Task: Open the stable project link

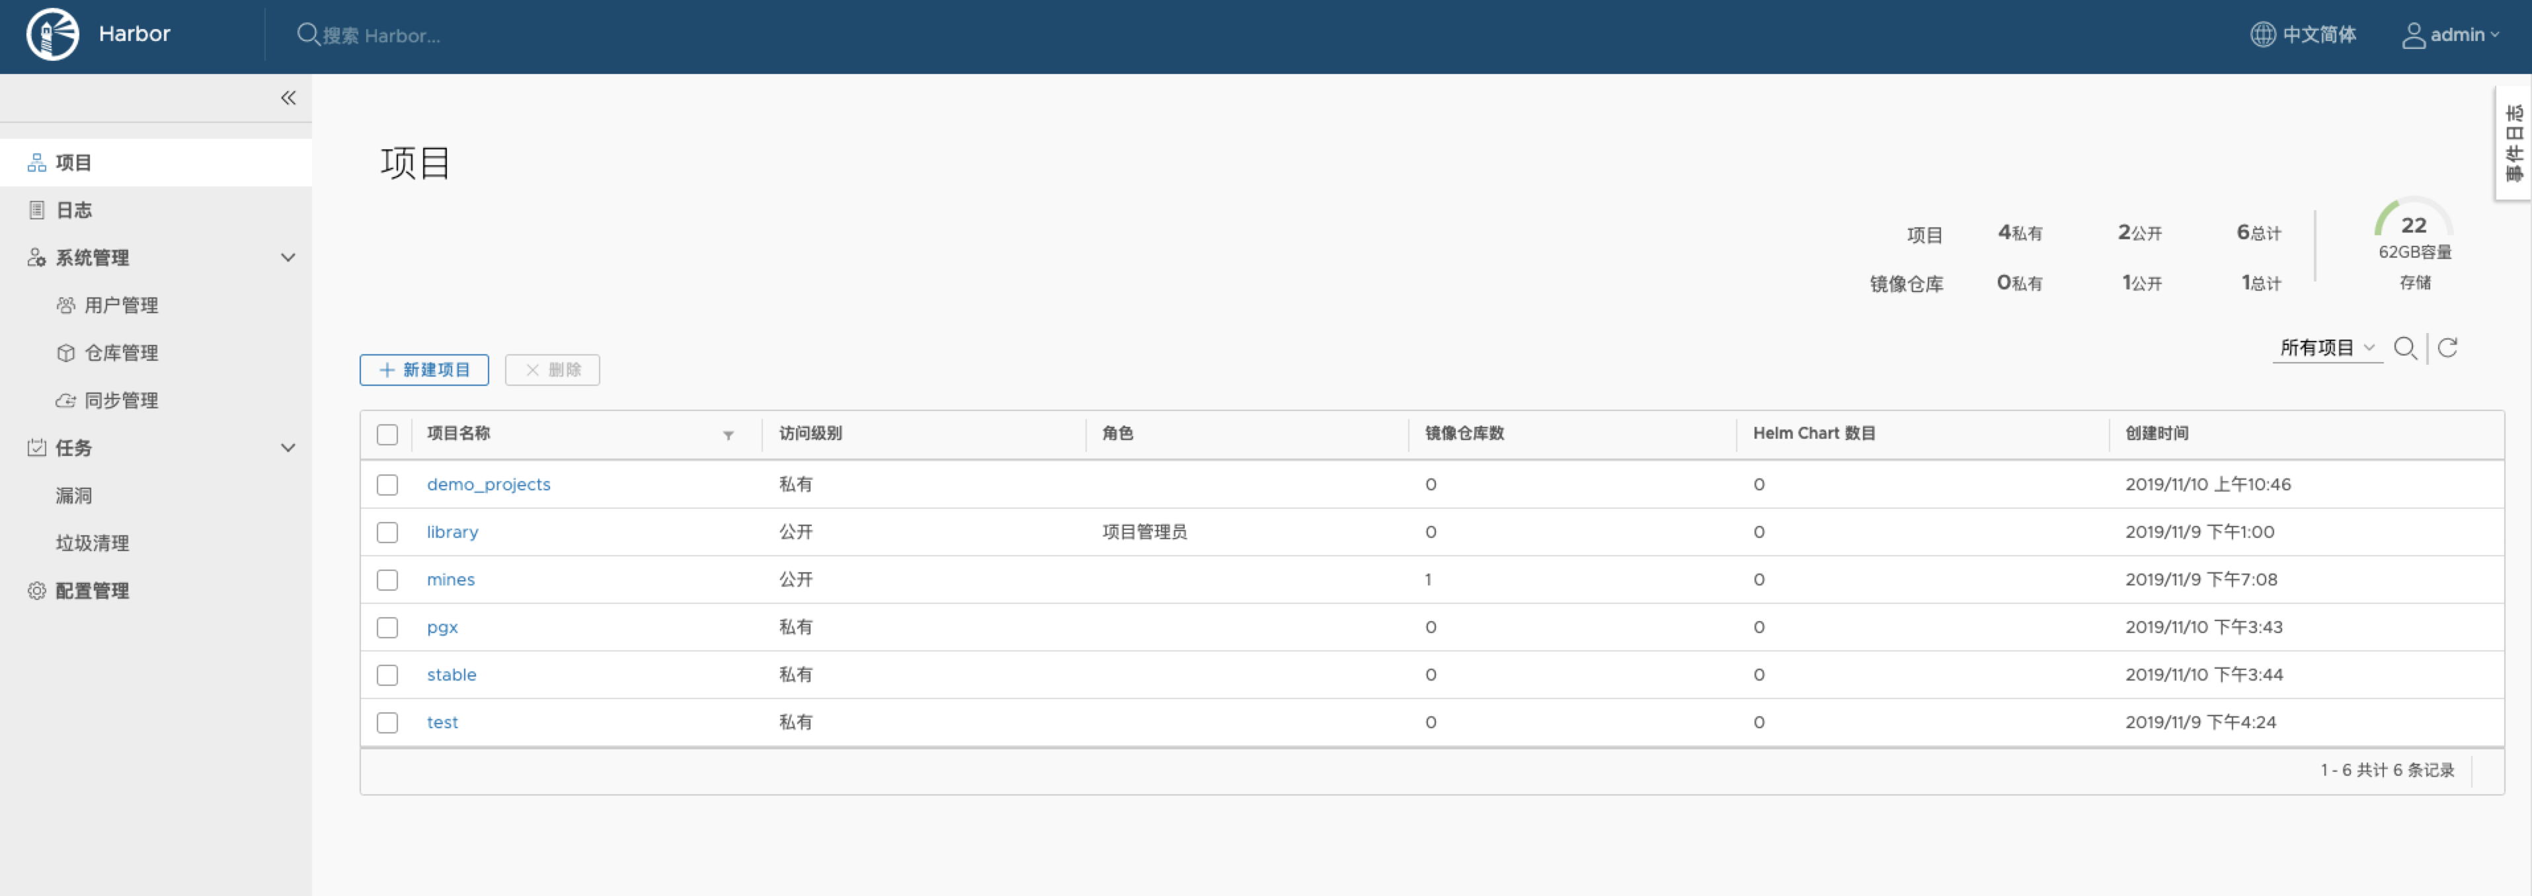Action: pyautogui.click(x=451, y=675)
